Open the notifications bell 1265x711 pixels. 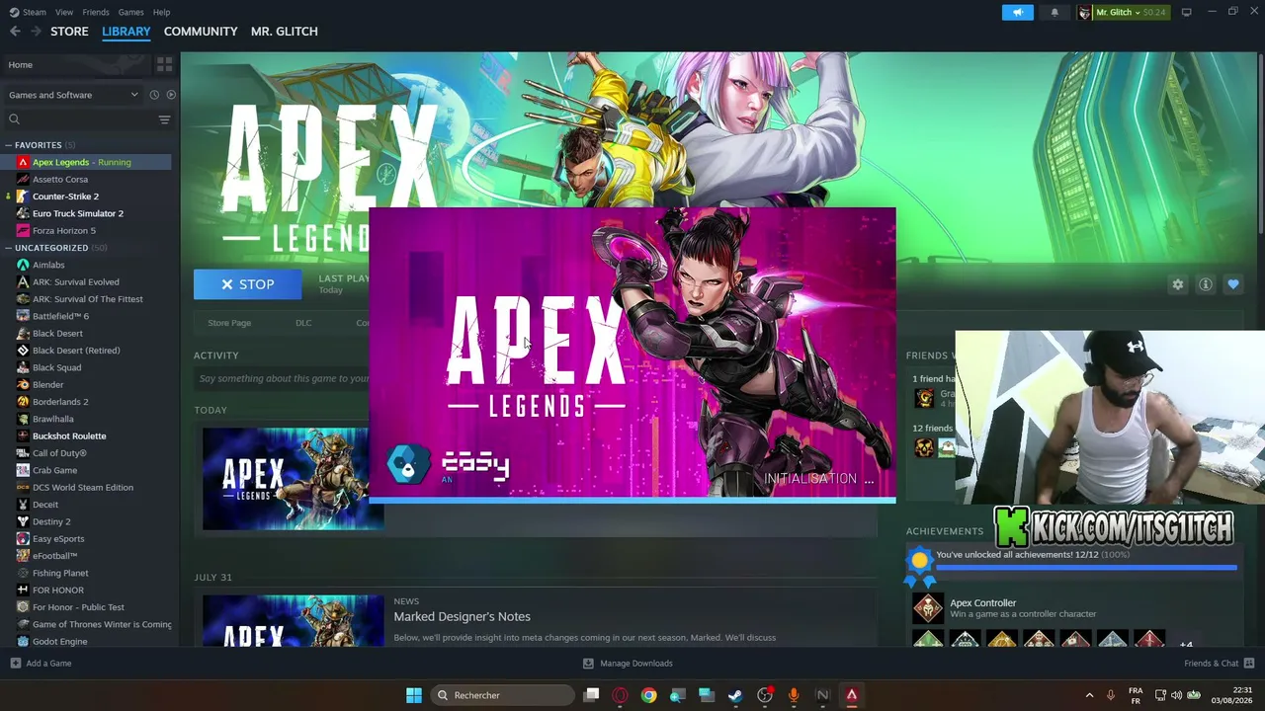coord(1054,12)
